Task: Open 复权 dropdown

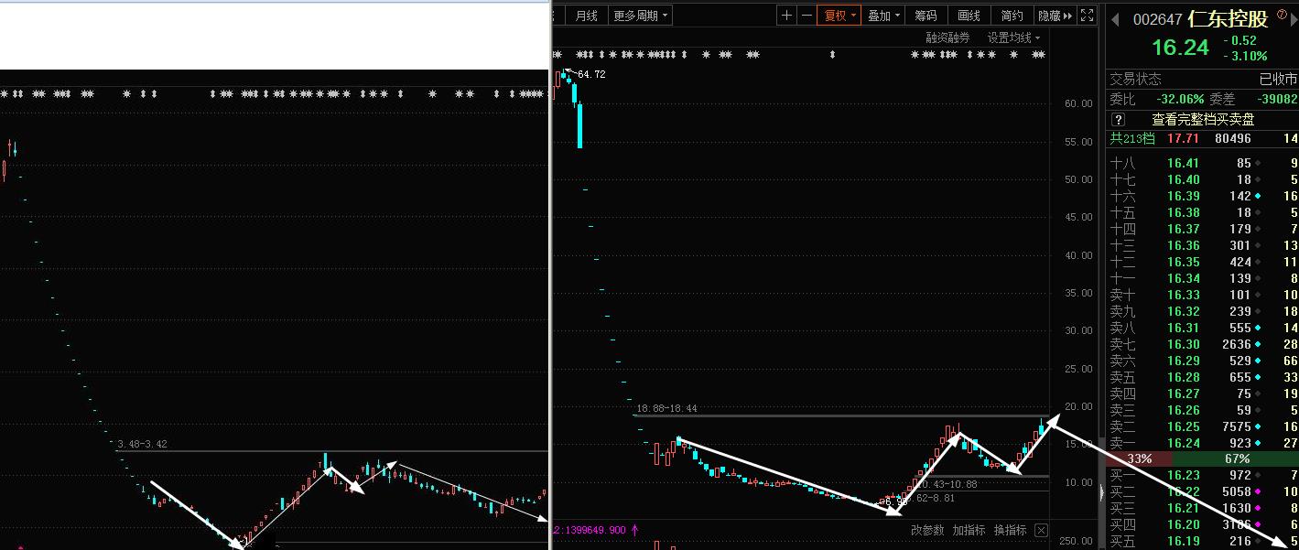Action: (x=839, y=15)
